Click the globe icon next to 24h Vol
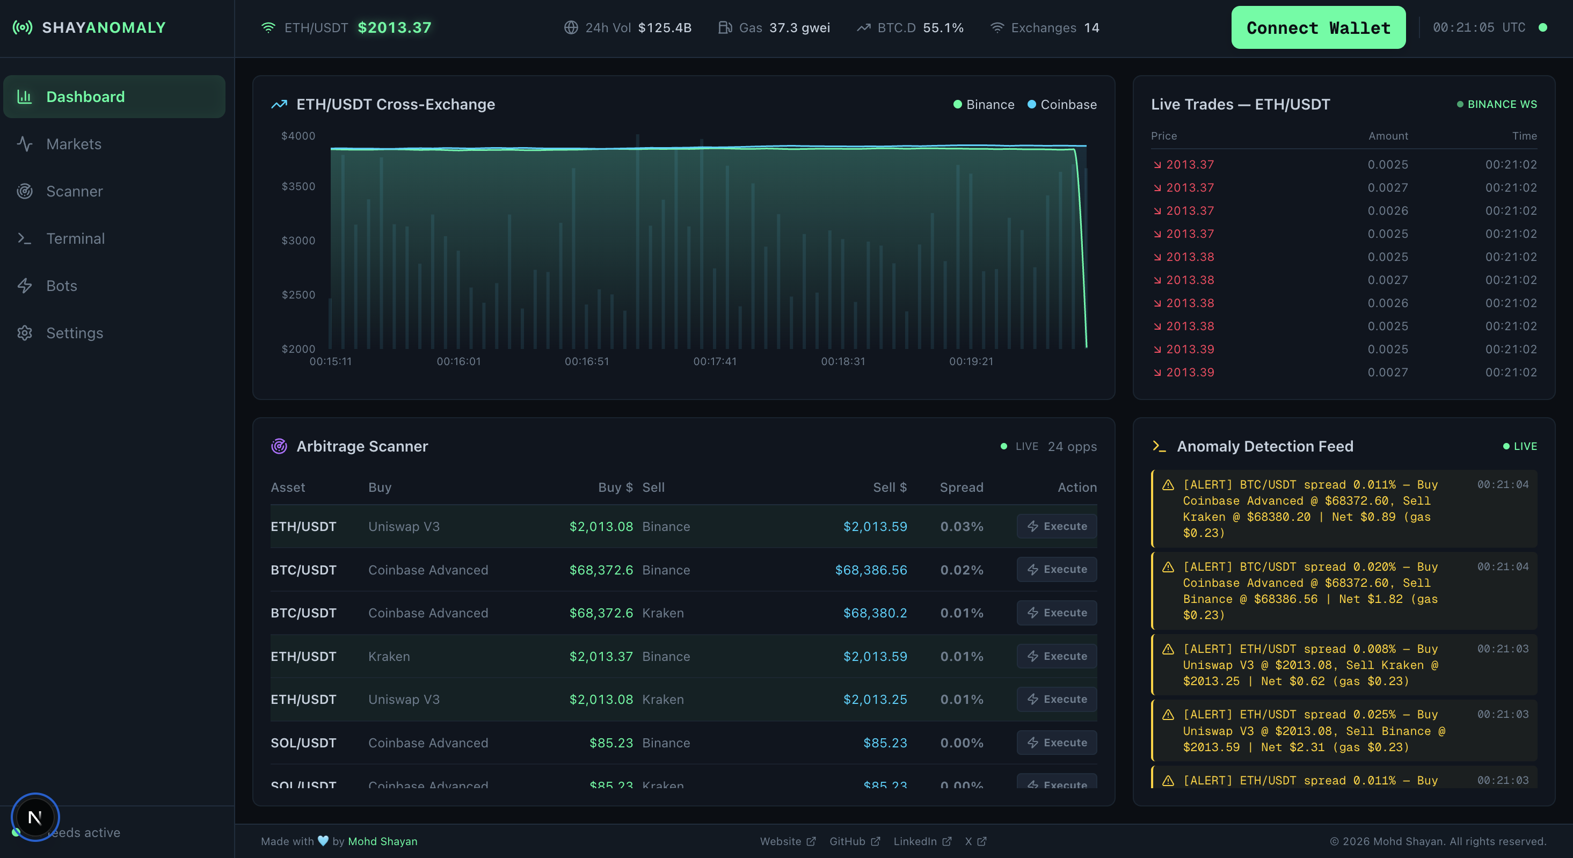This screenshot has height=858, width=1573. pos(570,27)
